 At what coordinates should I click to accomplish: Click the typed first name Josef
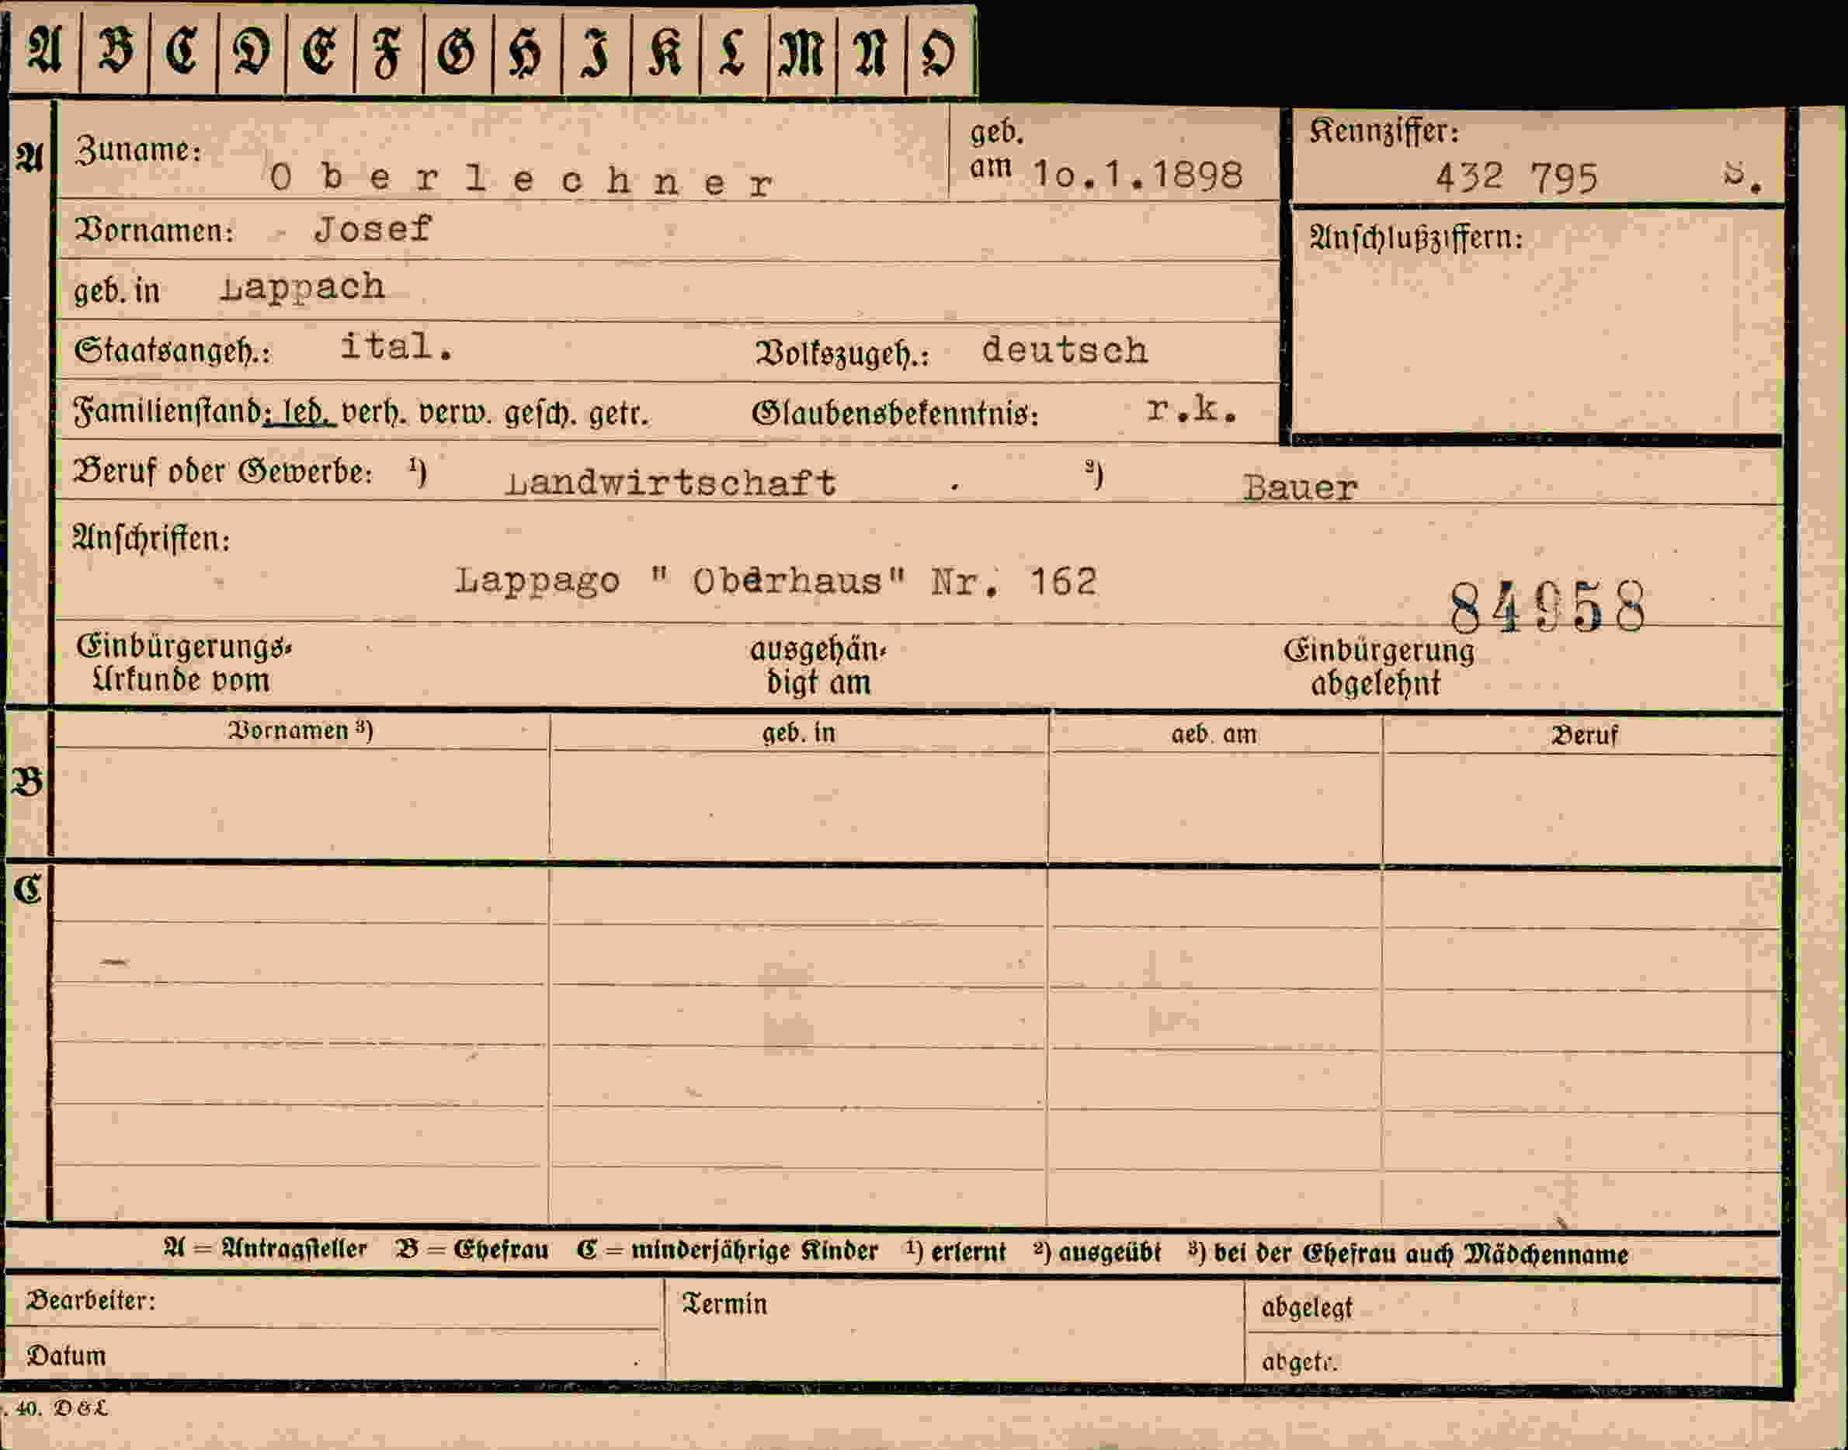tap(373, 229)
